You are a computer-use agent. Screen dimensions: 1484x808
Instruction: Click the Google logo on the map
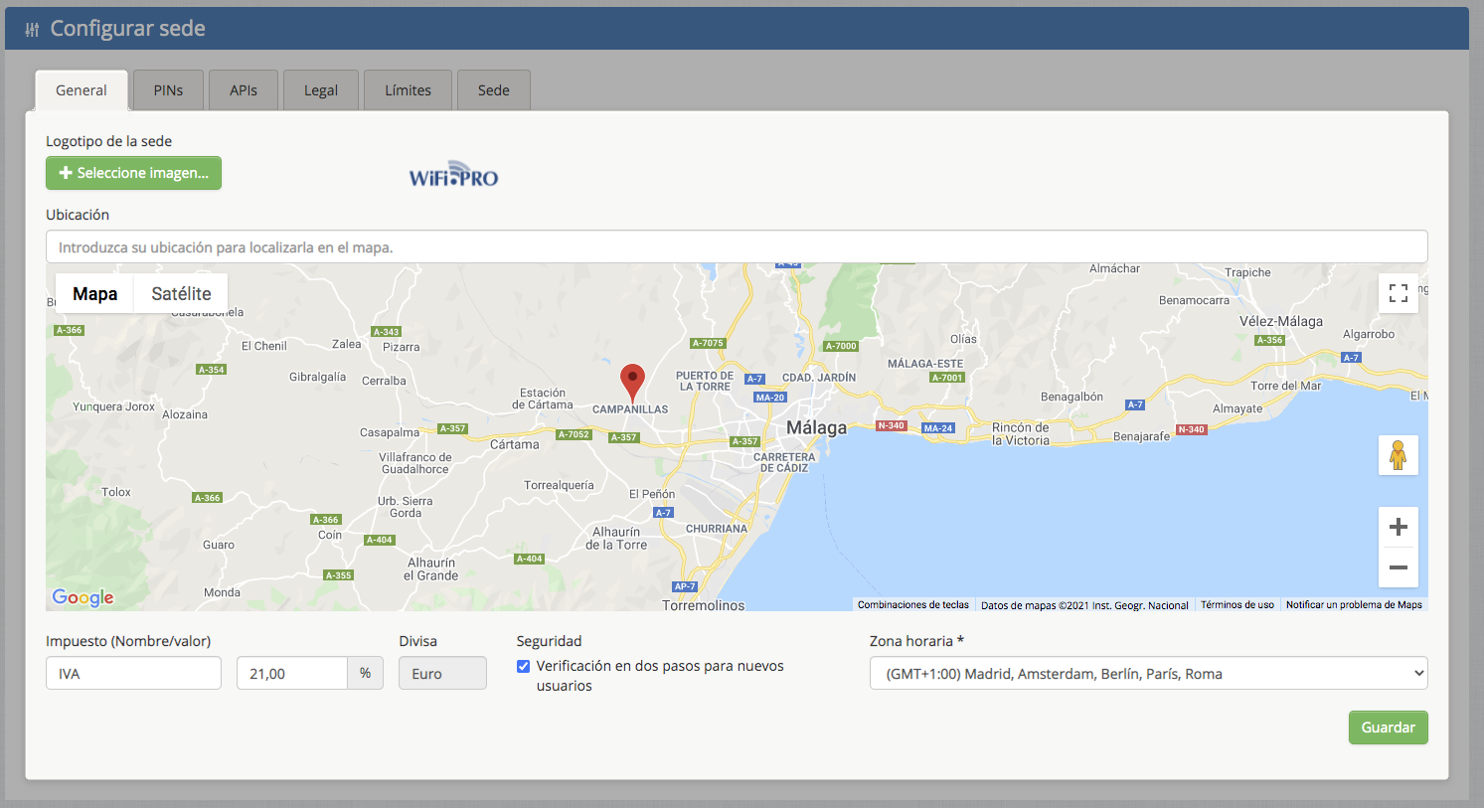[83, 597]
